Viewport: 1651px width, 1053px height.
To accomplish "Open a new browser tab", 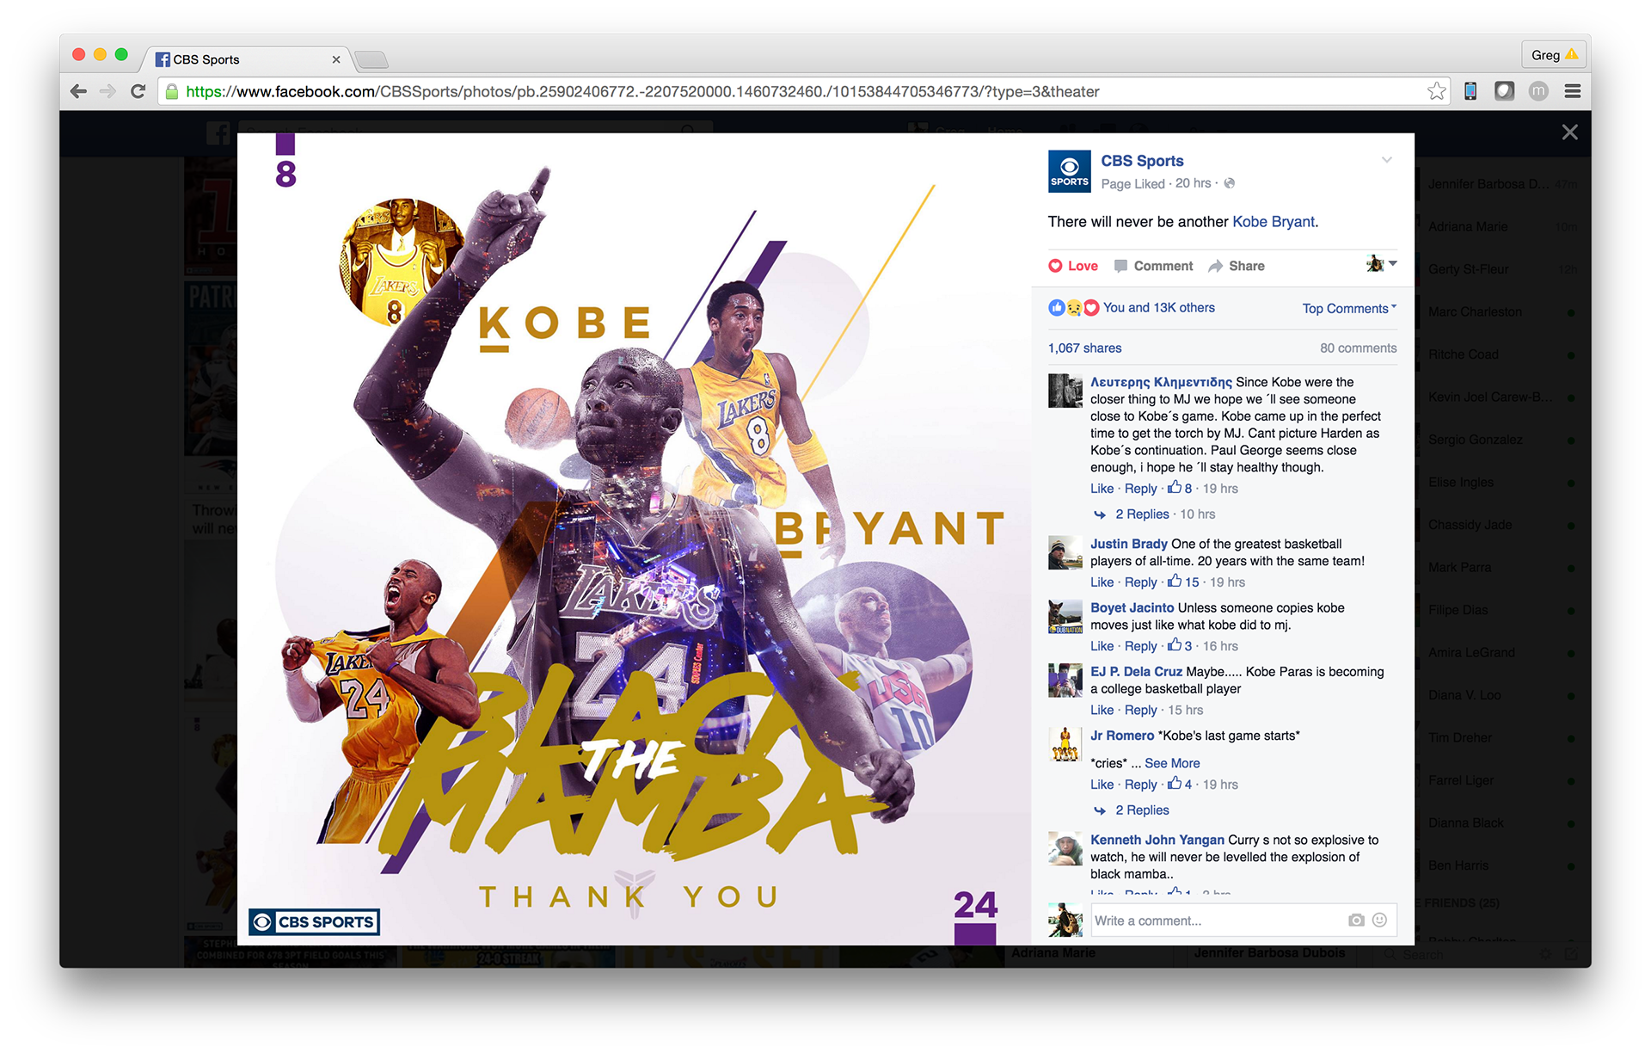I will click(x=371, y=59).
